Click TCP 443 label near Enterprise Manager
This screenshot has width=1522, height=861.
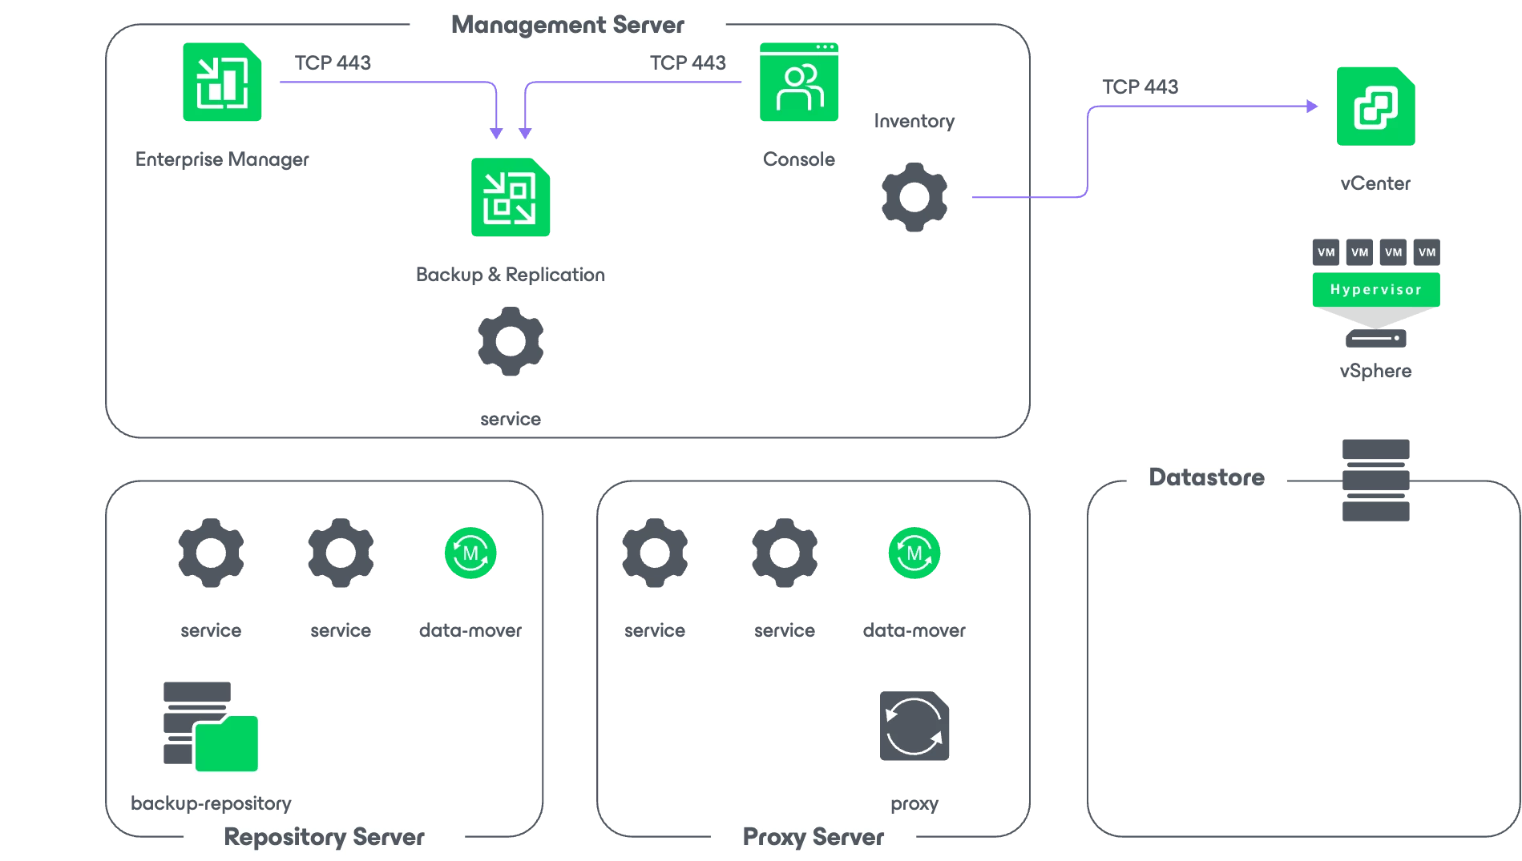333,62
